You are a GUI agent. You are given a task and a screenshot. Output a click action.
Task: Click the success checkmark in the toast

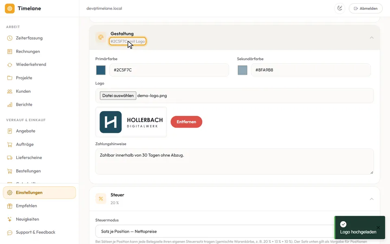point(343,224)
